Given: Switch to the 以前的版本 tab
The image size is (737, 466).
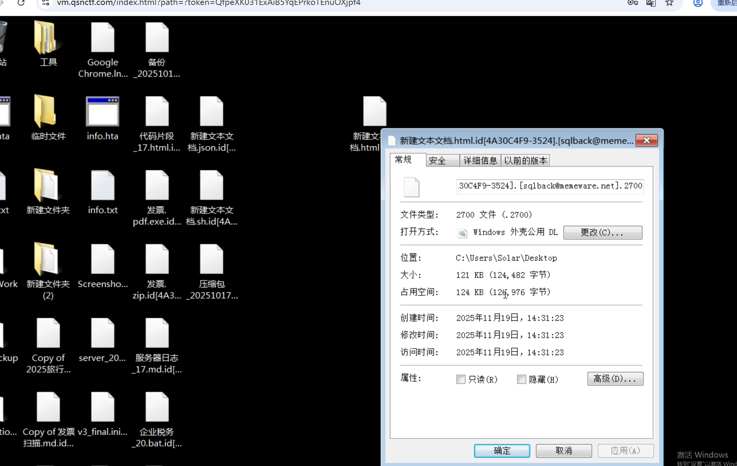Looking at the screenshot, I should pos(525,161).
